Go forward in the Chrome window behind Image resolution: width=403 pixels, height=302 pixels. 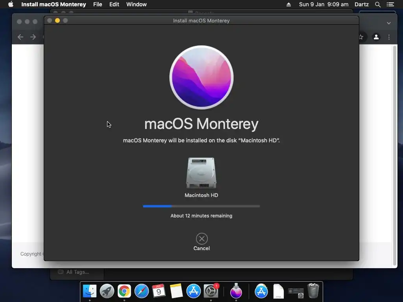pyautogui.click(x=33, y=37)
